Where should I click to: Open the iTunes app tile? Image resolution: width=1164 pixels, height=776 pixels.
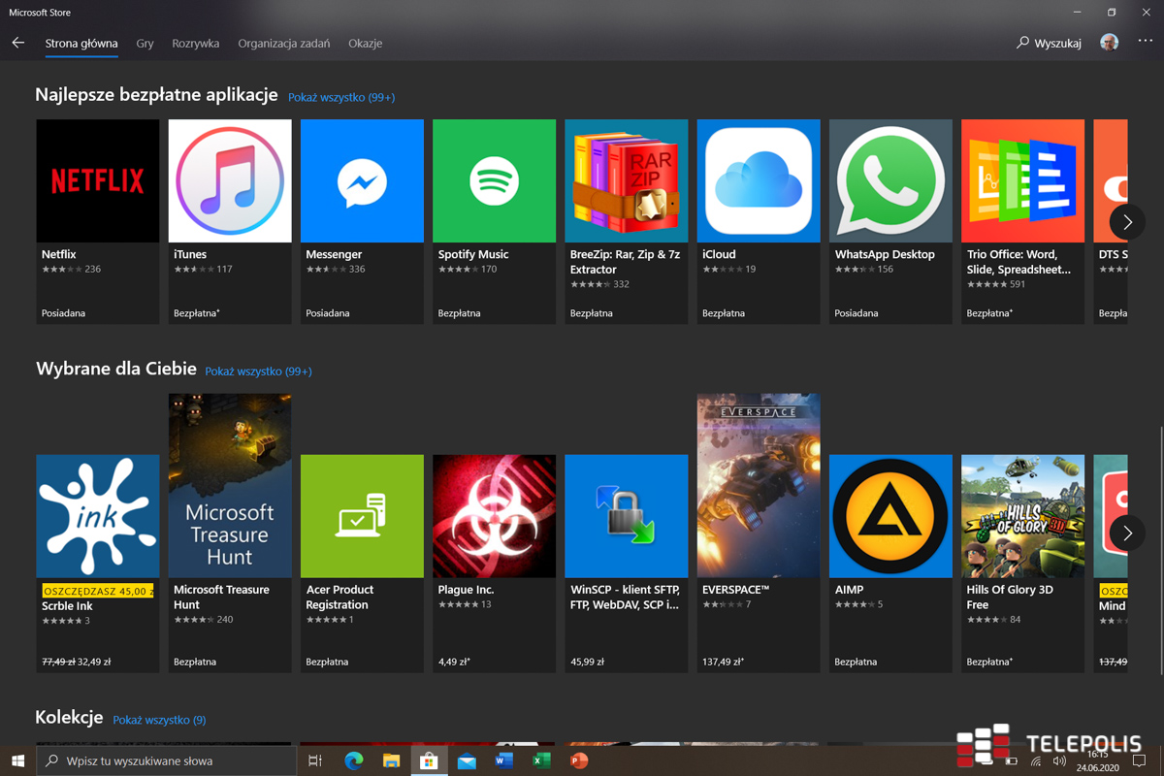pos(230,220)
